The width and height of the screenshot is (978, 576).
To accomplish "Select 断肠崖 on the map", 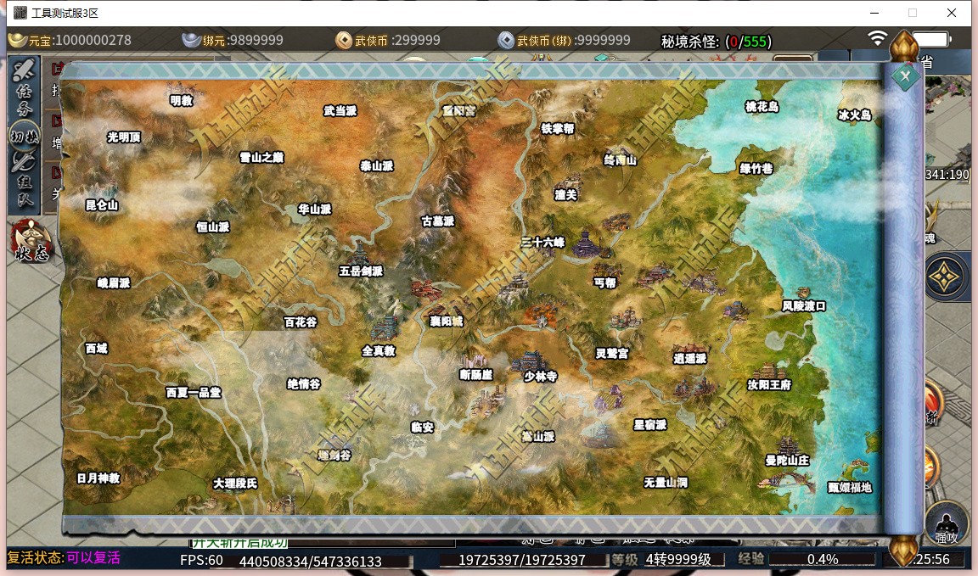I will (476, 375).
